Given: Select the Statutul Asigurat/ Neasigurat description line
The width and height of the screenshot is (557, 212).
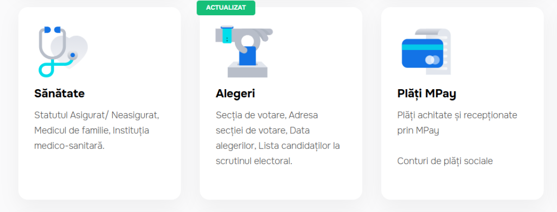Looking at the screenshot, I should tap(97, 115).
